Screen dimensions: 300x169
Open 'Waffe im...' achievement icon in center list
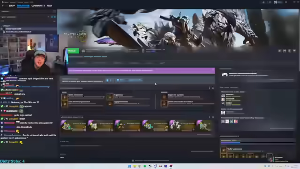coord(65,97)
